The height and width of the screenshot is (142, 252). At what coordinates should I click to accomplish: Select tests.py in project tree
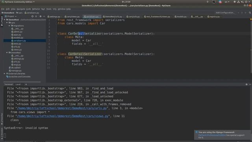point(16,44)
